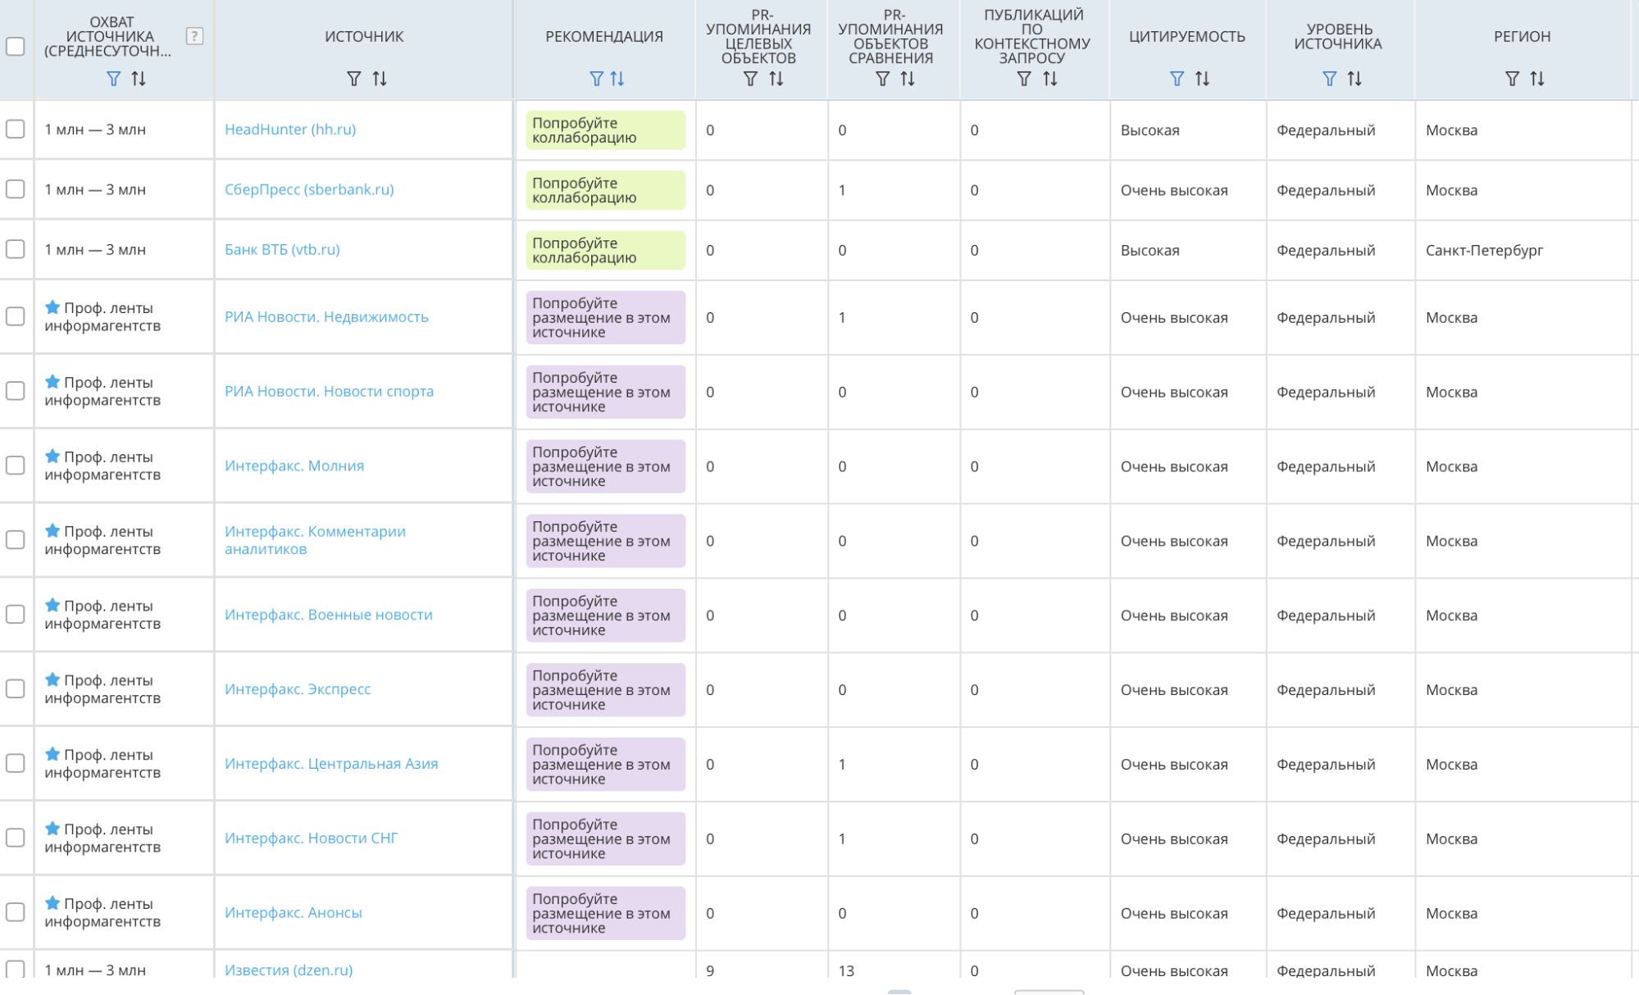
Task: Open Интерфакс. Центральная Азия link
Action: pos(331,764)
